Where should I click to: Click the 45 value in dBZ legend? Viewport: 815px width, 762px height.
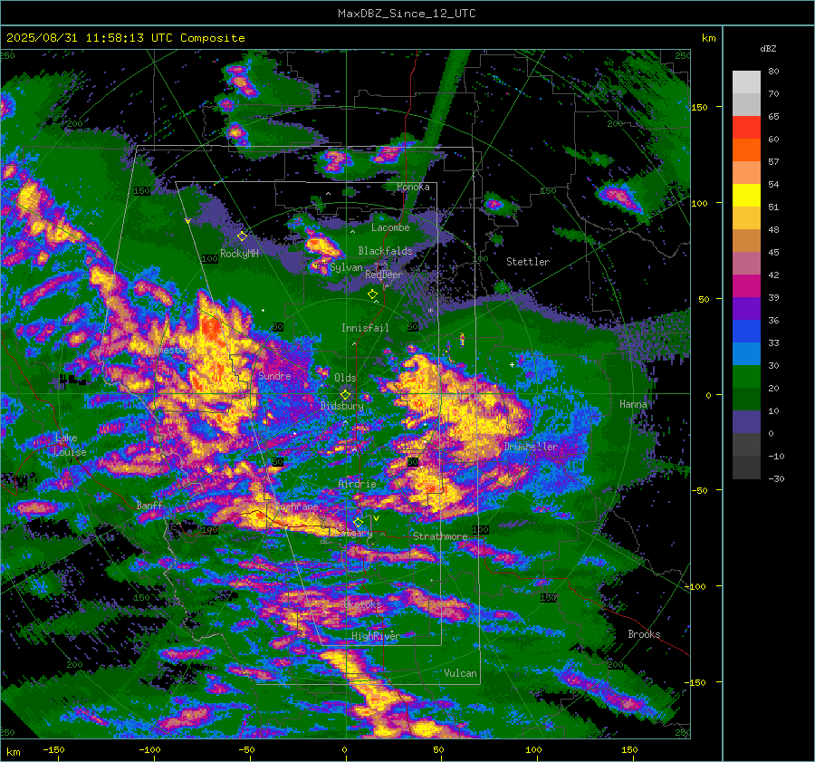tap(773, 252)
